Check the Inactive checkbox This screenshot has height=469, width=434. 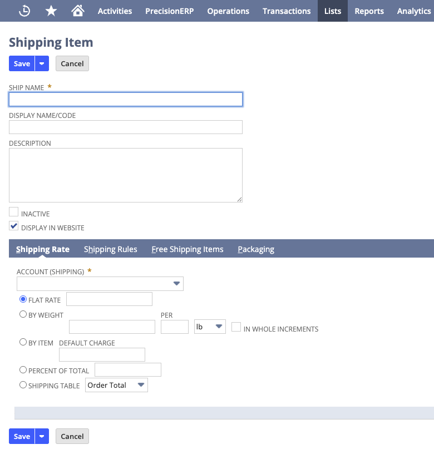14,212
